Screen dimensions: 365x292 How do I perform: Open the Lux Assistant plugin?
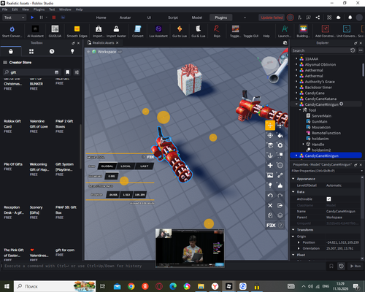(x=158, y=31)
